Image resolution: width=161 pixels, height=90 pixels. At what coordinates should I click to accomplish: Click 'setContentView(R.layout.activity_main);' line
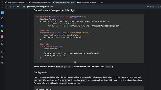click(63, 37)
